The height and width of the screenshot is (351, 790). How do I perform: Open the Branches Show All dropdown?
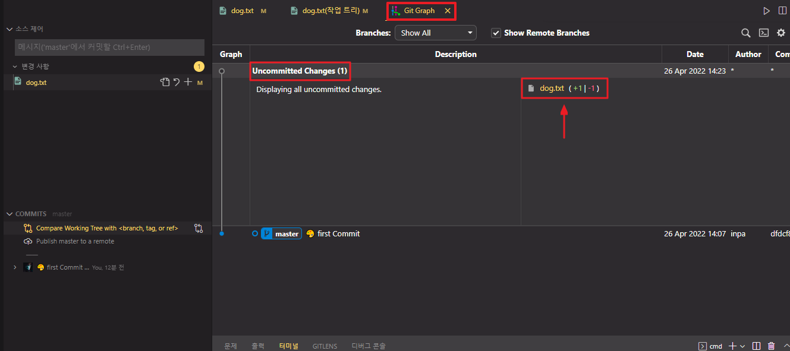coord(436,33)
